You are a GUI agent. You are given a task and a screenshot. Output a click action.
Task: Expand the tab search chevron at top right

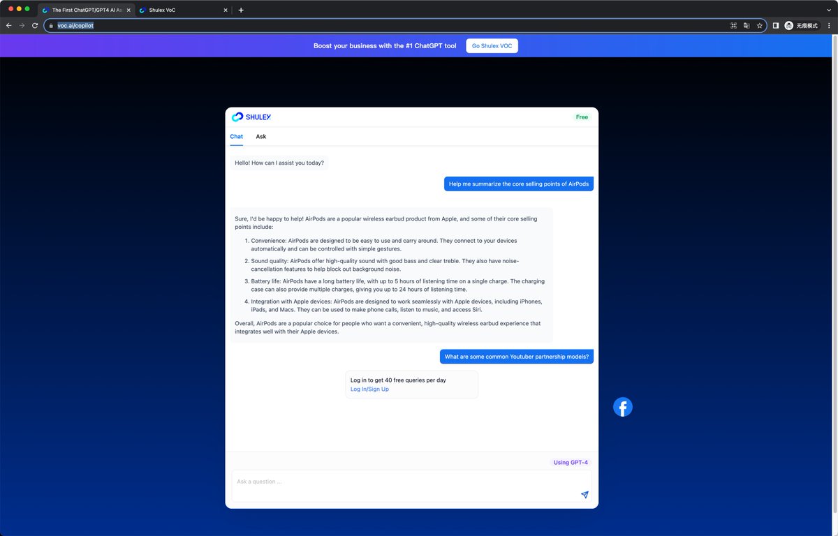click(x=828, y=10)
